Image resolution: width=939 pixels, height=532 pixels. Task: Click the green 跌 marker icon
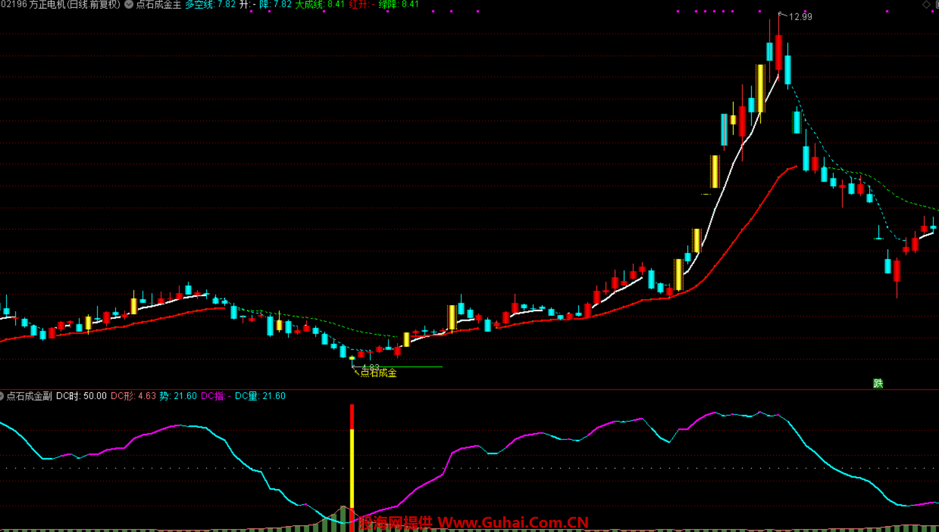[x=878, y=383]
